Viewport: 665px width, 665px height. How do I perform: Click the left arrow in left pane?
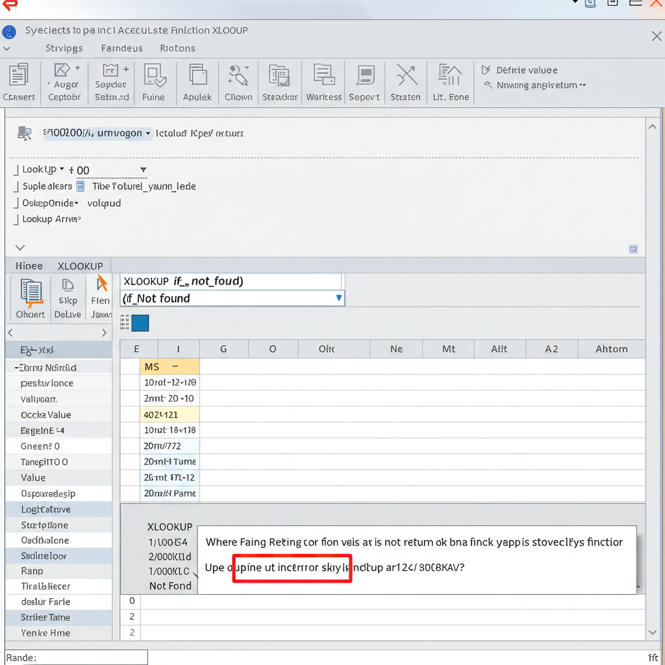tap(10, 332)
